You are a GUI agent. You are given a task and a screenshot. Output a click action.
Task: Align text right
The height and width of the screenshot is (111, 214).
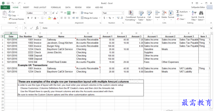(x=69, y=18)
